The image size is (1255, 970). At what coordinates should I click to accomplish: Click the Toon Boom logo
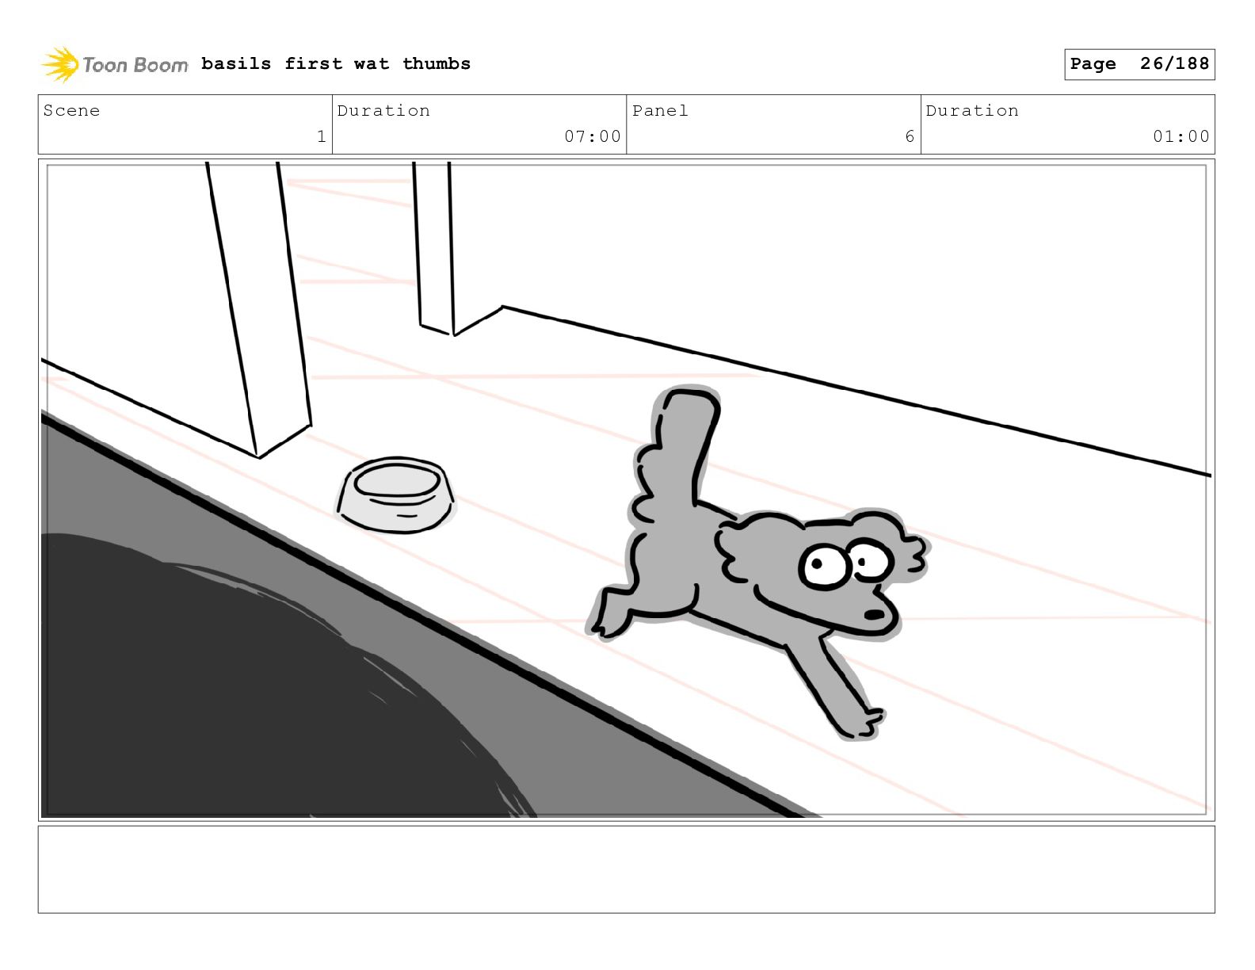coord(115,64)
